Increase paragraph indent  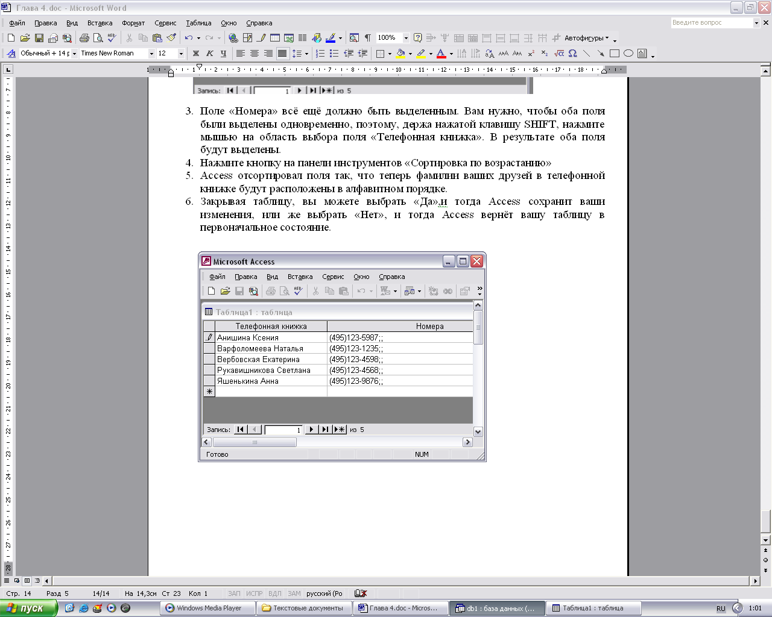[362, 54]
